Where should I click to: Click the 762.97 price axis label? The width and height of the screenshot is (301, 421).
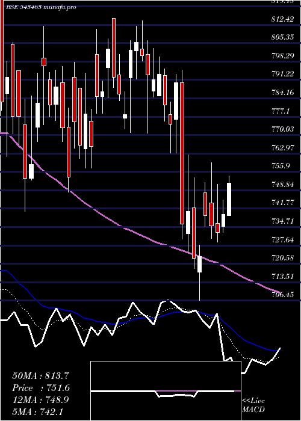[x=282, y=148]
